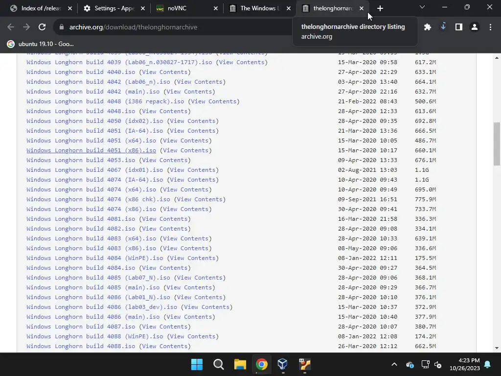Open the tab search dropdown
Screen dimensions: 501x376
click(422, 7)
